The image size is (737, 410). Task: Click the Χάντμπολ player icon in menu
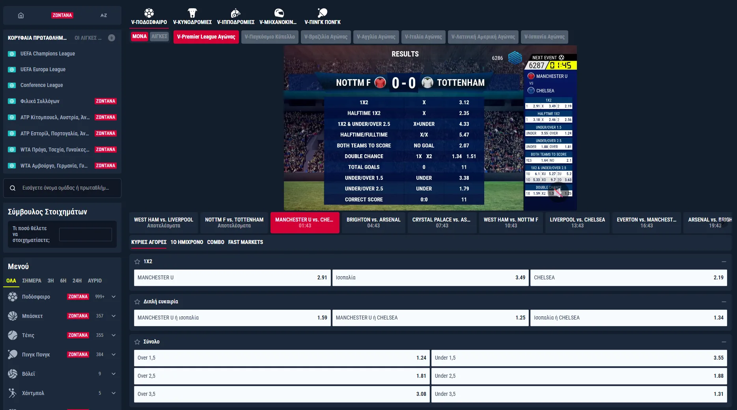[13, 393]
